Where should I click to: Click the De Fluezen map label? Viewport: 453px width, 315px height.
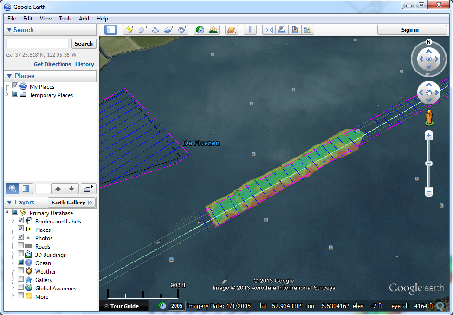click(201, 143)
